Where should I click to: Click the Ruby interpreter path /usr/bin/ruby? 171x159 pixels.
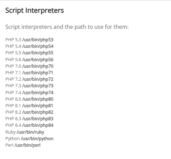point(31,132)
